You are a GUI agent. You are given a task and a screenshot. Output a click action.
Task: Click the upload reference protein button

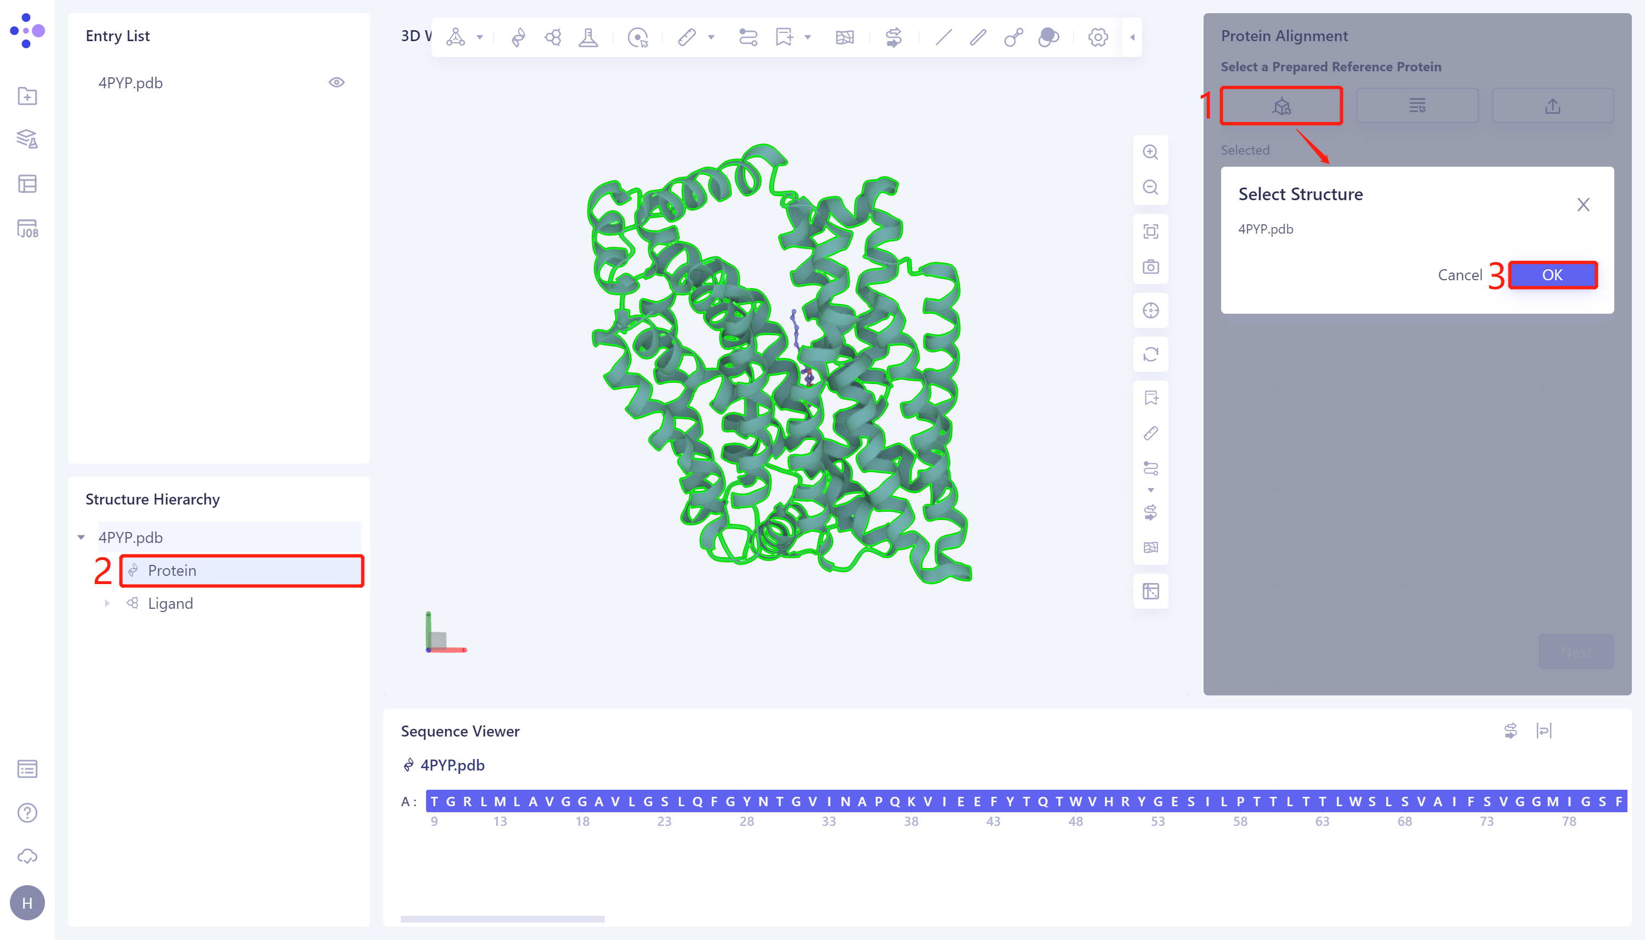1553,105
